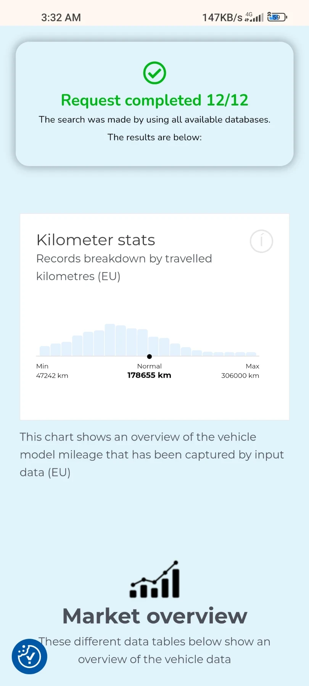Tap the clock showing 3:32 AM

(61, 18)
